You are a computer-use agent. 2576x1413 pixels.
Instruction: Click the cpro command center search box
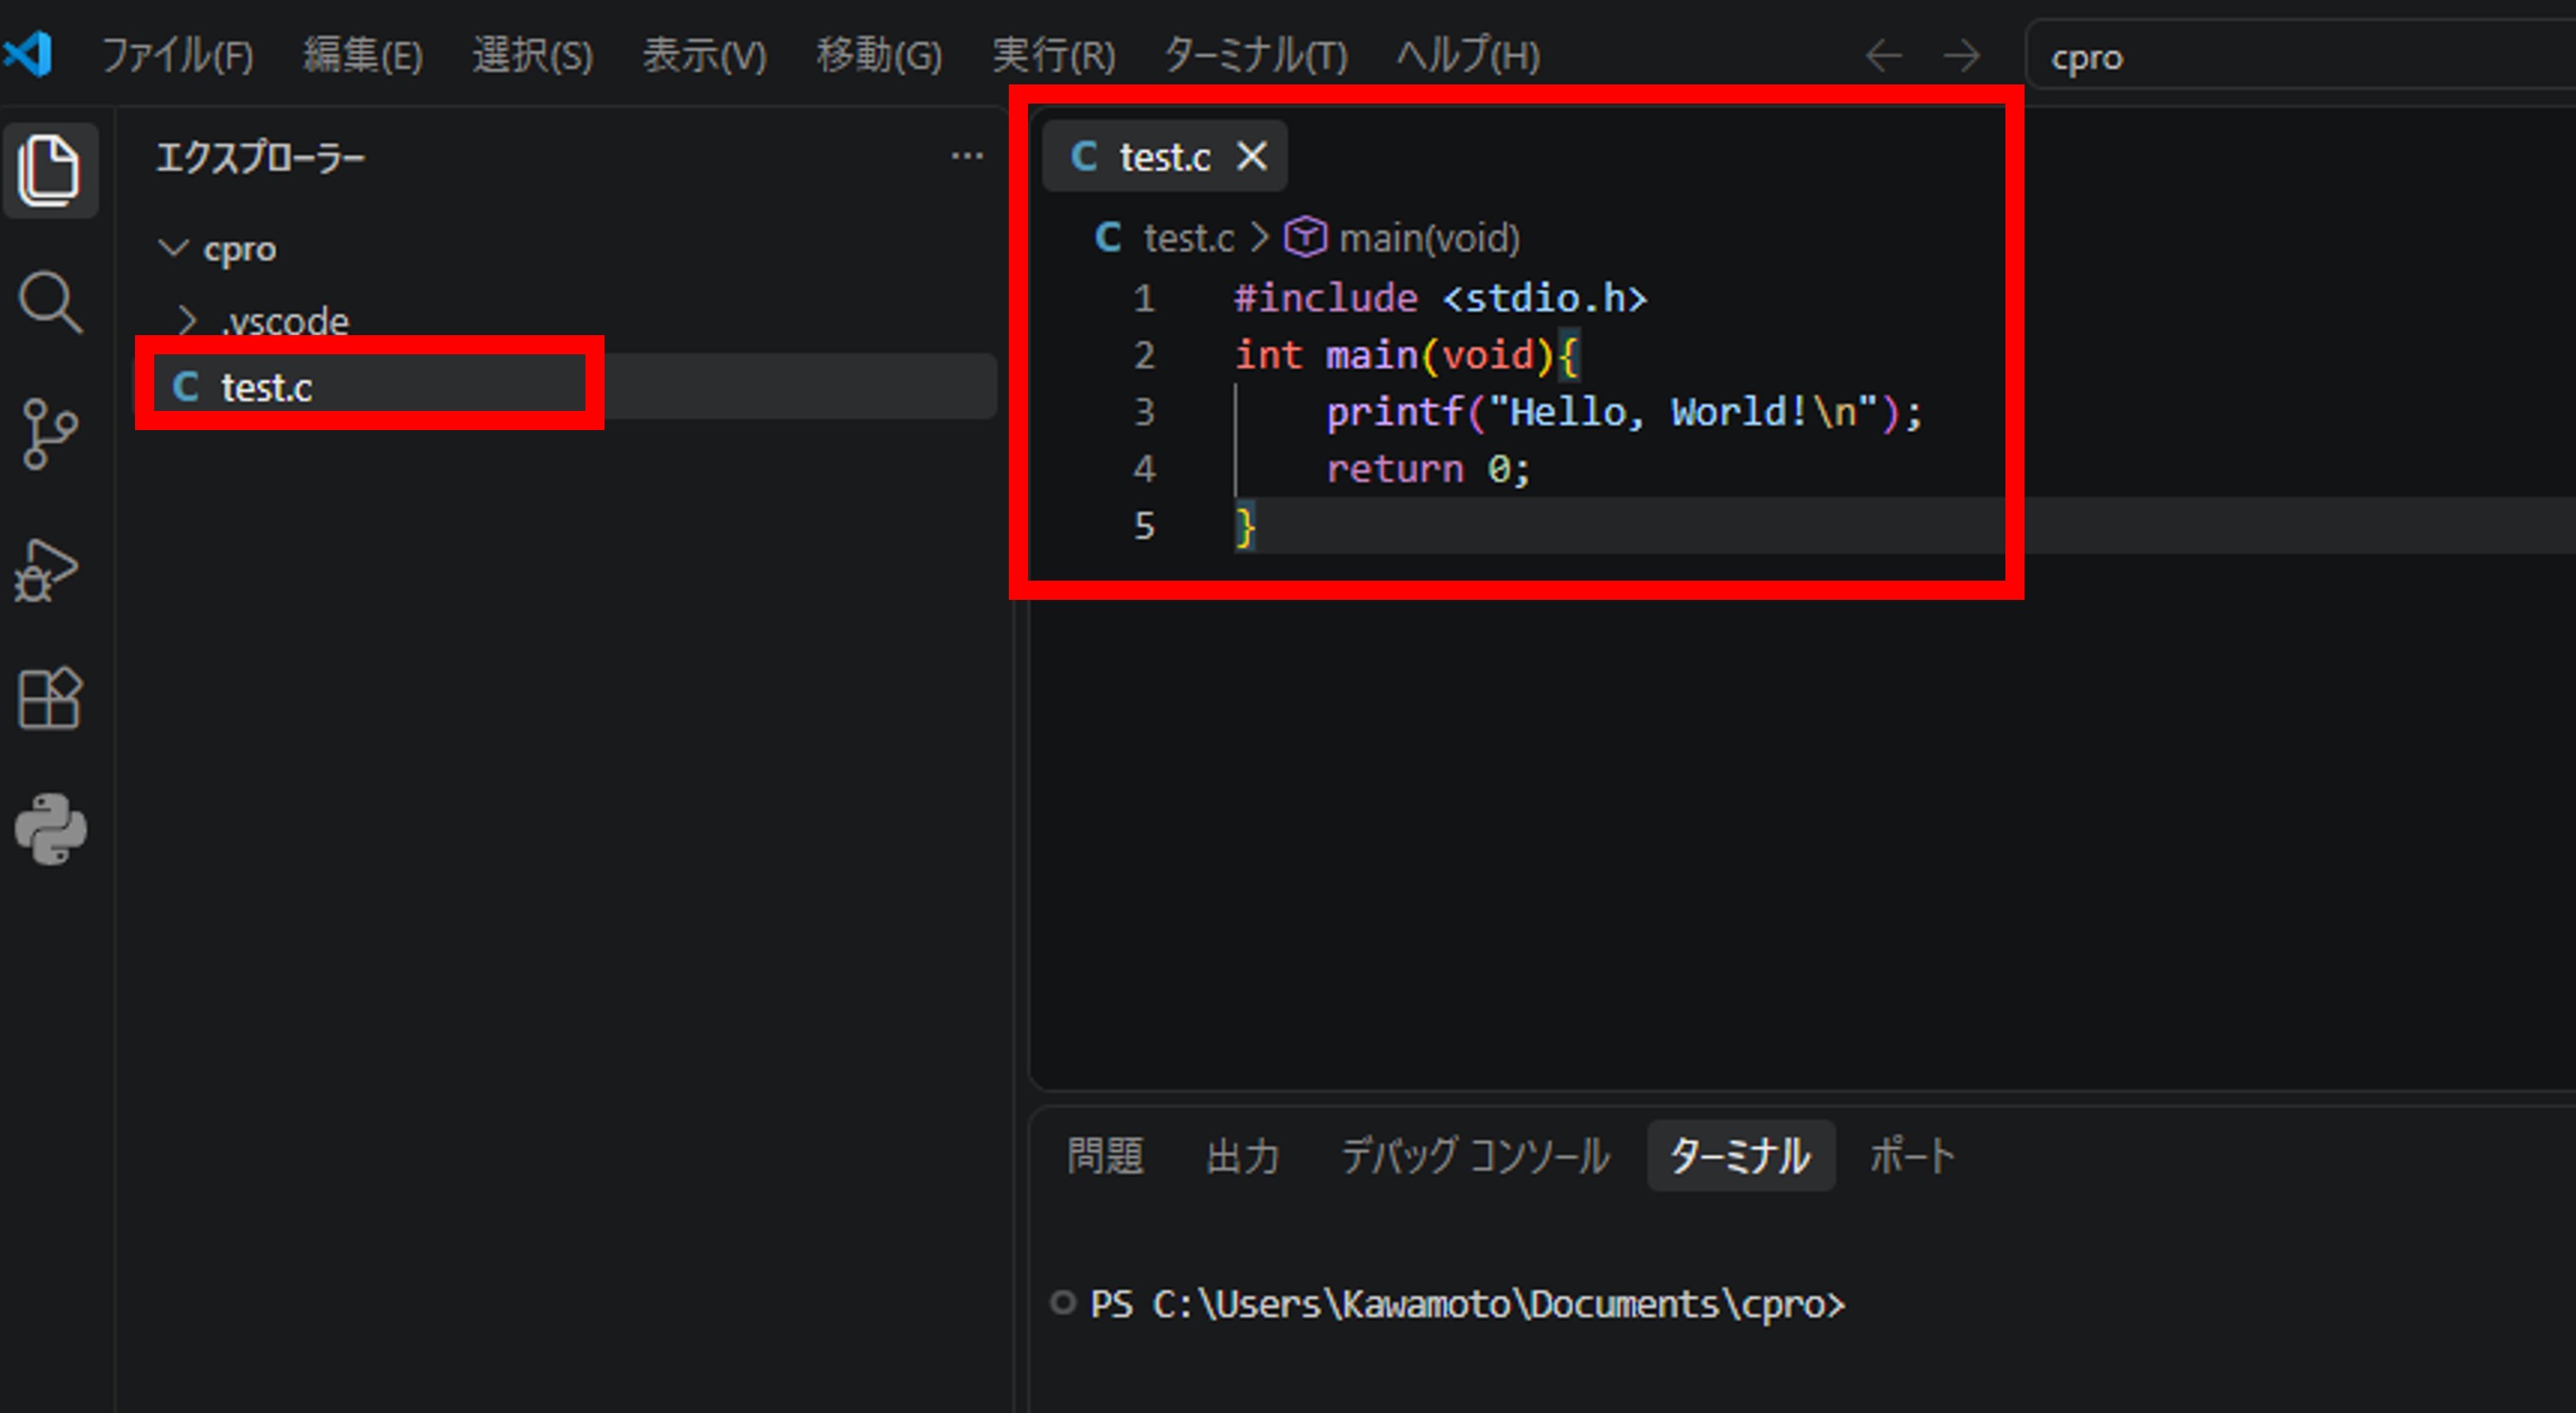point(2300,56)
